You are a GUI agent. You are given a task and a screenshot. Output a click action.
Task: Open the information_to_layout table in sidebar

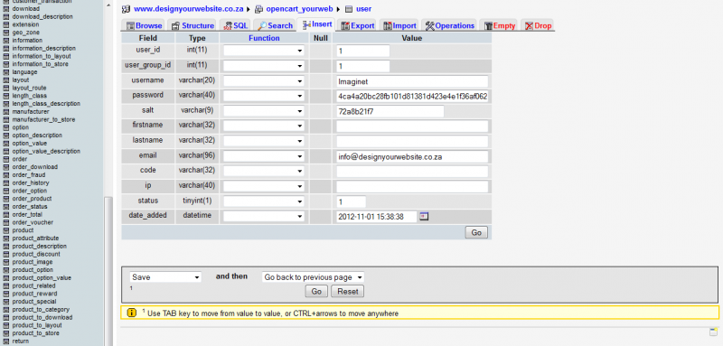click(x=42, y=56)
